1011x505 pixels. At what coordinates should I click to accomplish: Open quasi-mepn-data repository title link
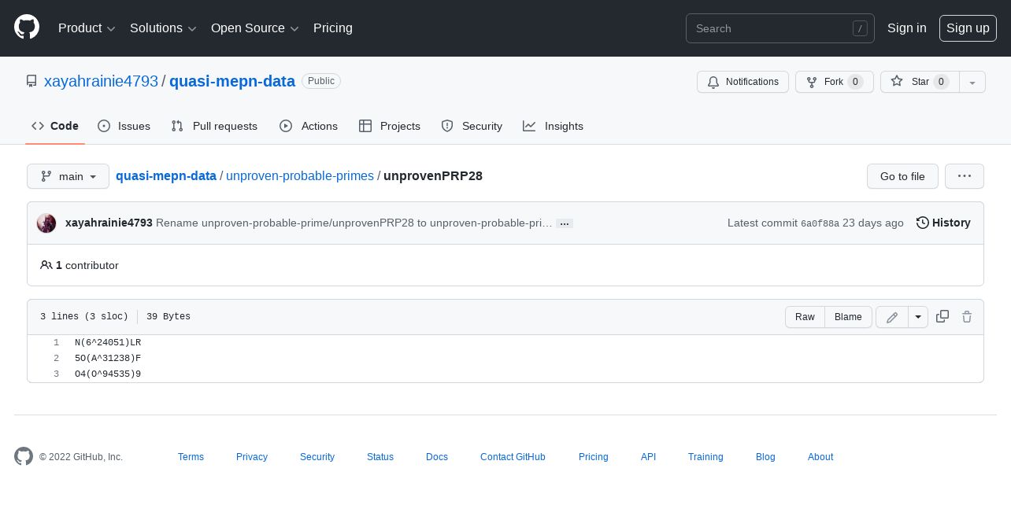point(232,81)
